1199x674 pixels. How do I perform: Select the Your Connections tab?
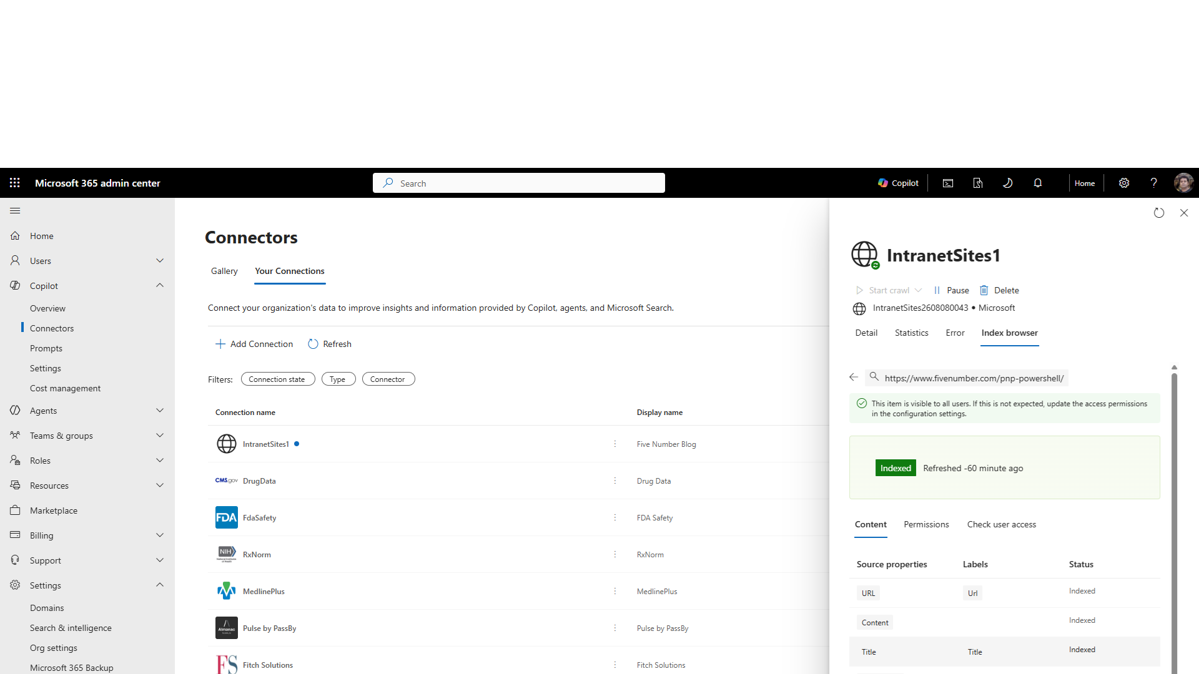pos(290,271)
